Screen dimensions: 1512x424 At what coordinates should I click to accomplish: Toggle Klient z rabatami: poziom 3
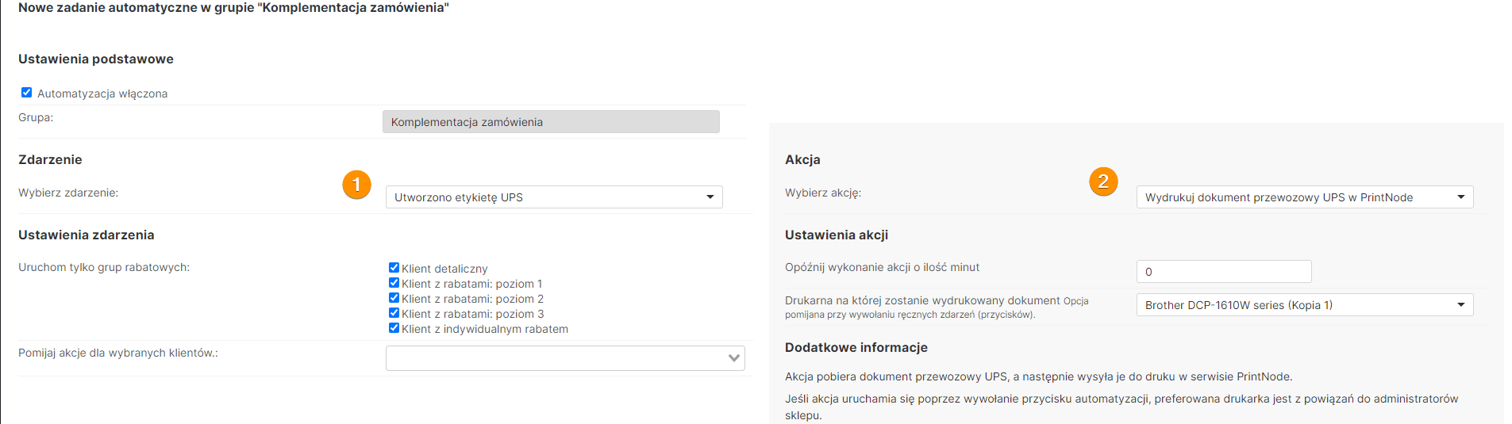(x=394, y=313)
